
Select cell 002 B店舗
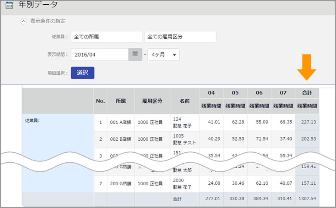121,139
